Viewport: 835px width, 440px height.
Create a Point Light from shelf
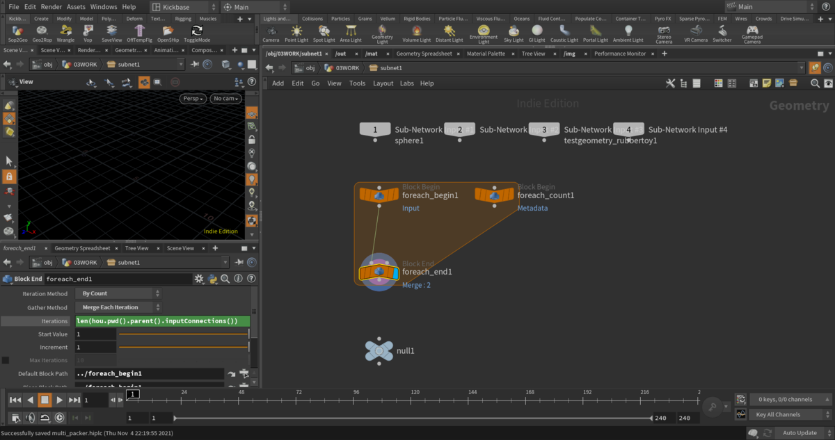tap(296, 33)
